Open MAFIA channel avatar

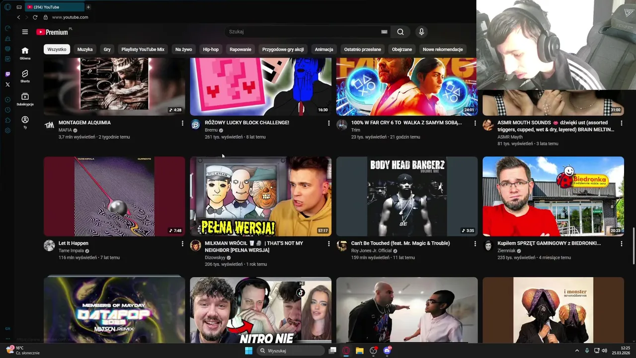pyautogui.click(x=49, y=125)
